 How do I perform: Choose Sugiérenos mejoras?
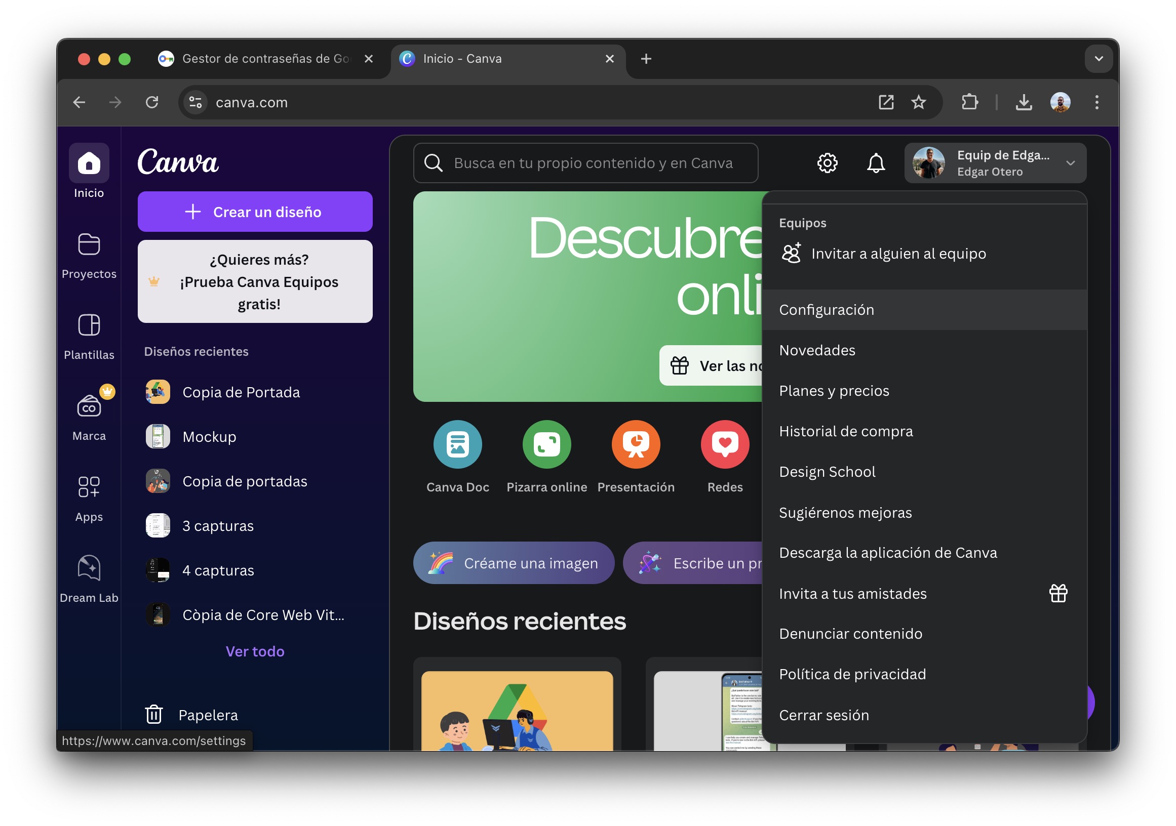[924, 513]
